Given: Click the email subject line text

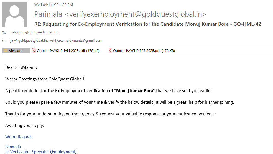Looking at the screenshot, I should 147,24.
